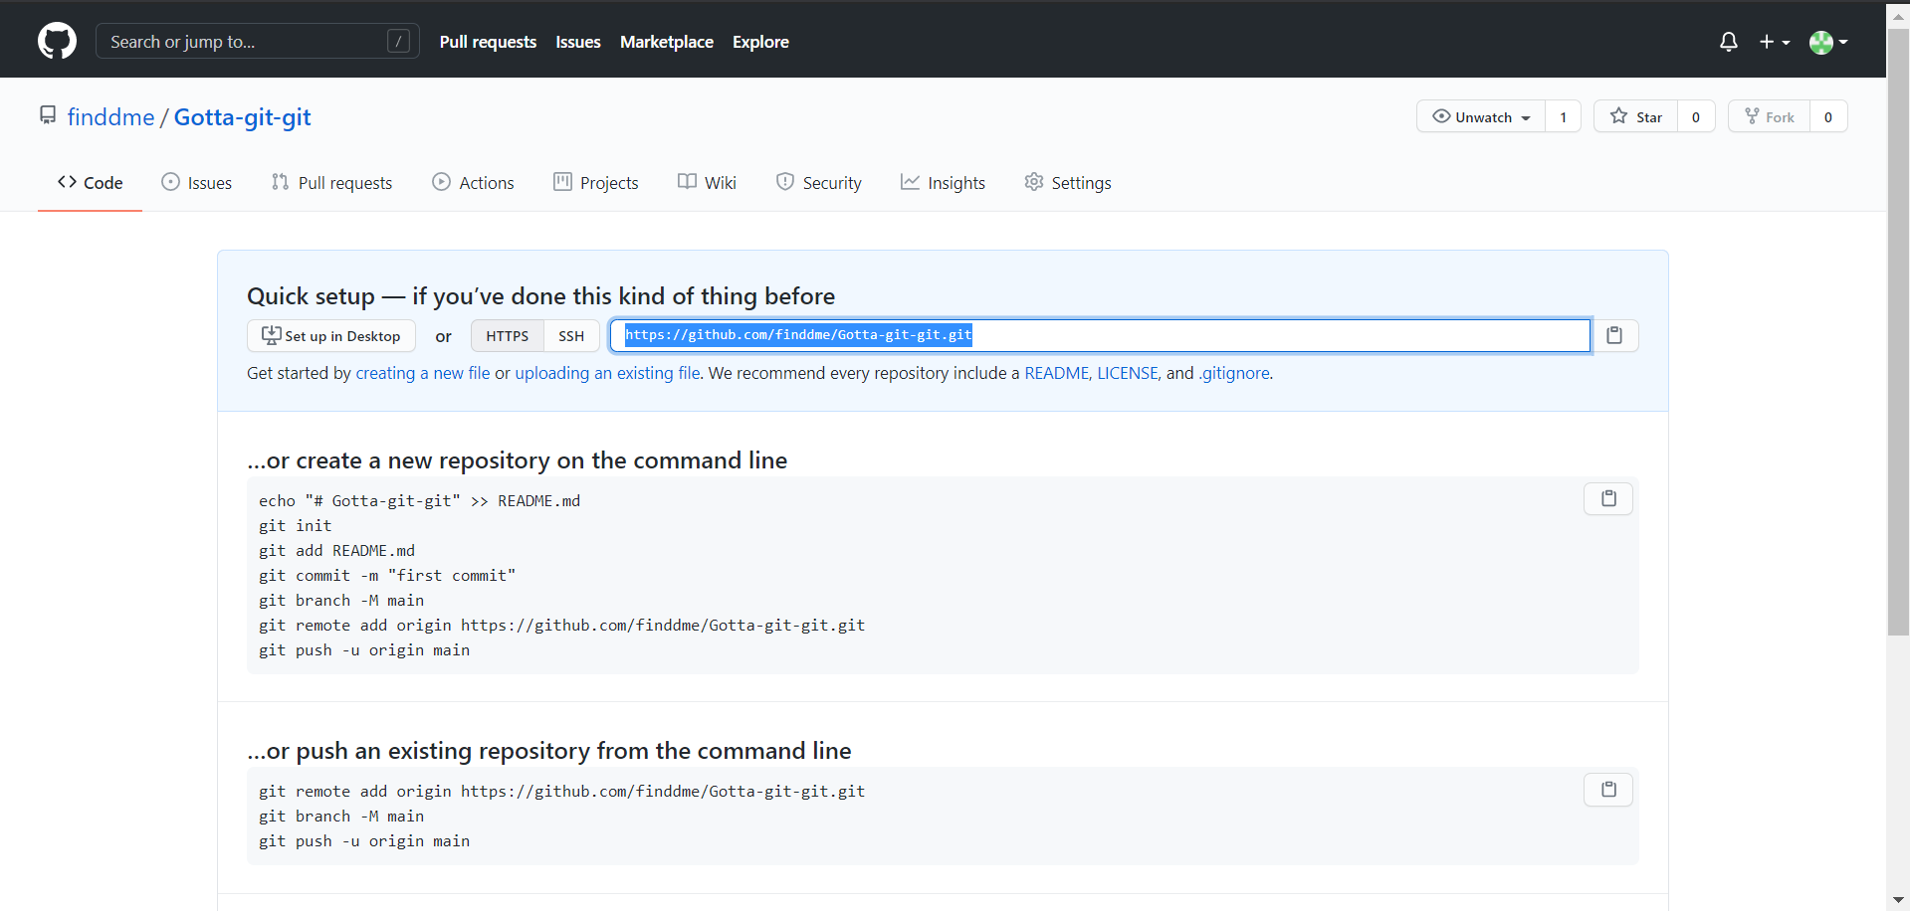
Task: Open Explore from the top navigation
Action: (x=760, y=42)
